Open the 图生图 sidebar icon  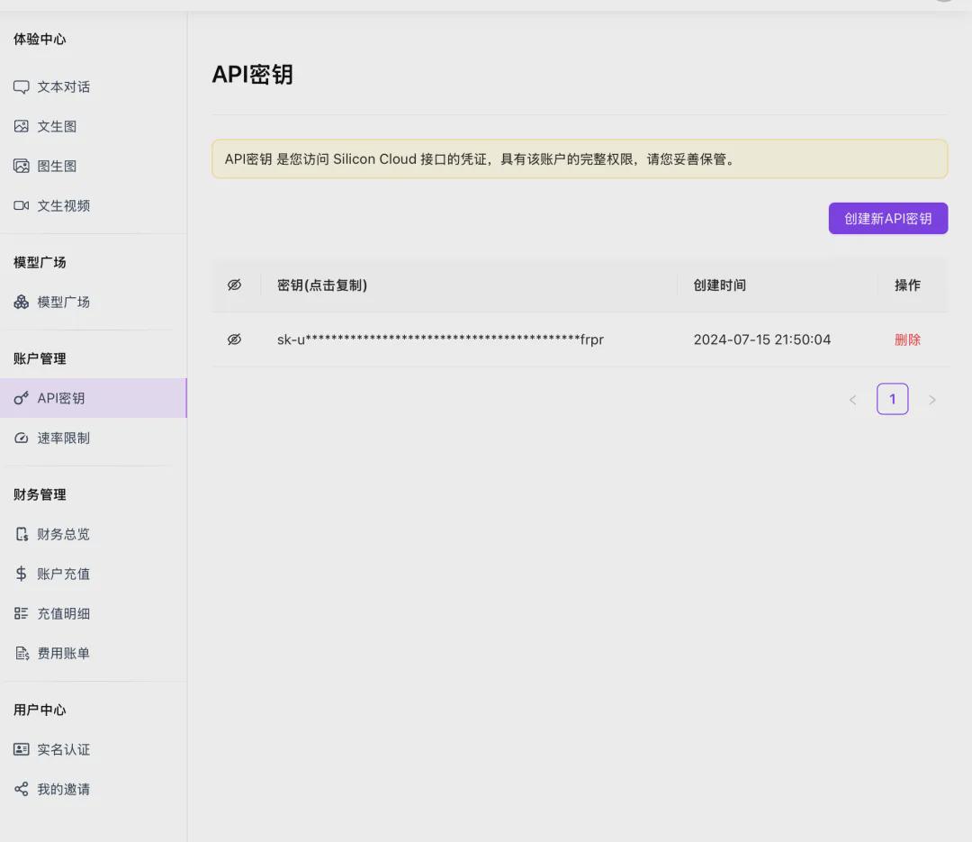[22, 167]
